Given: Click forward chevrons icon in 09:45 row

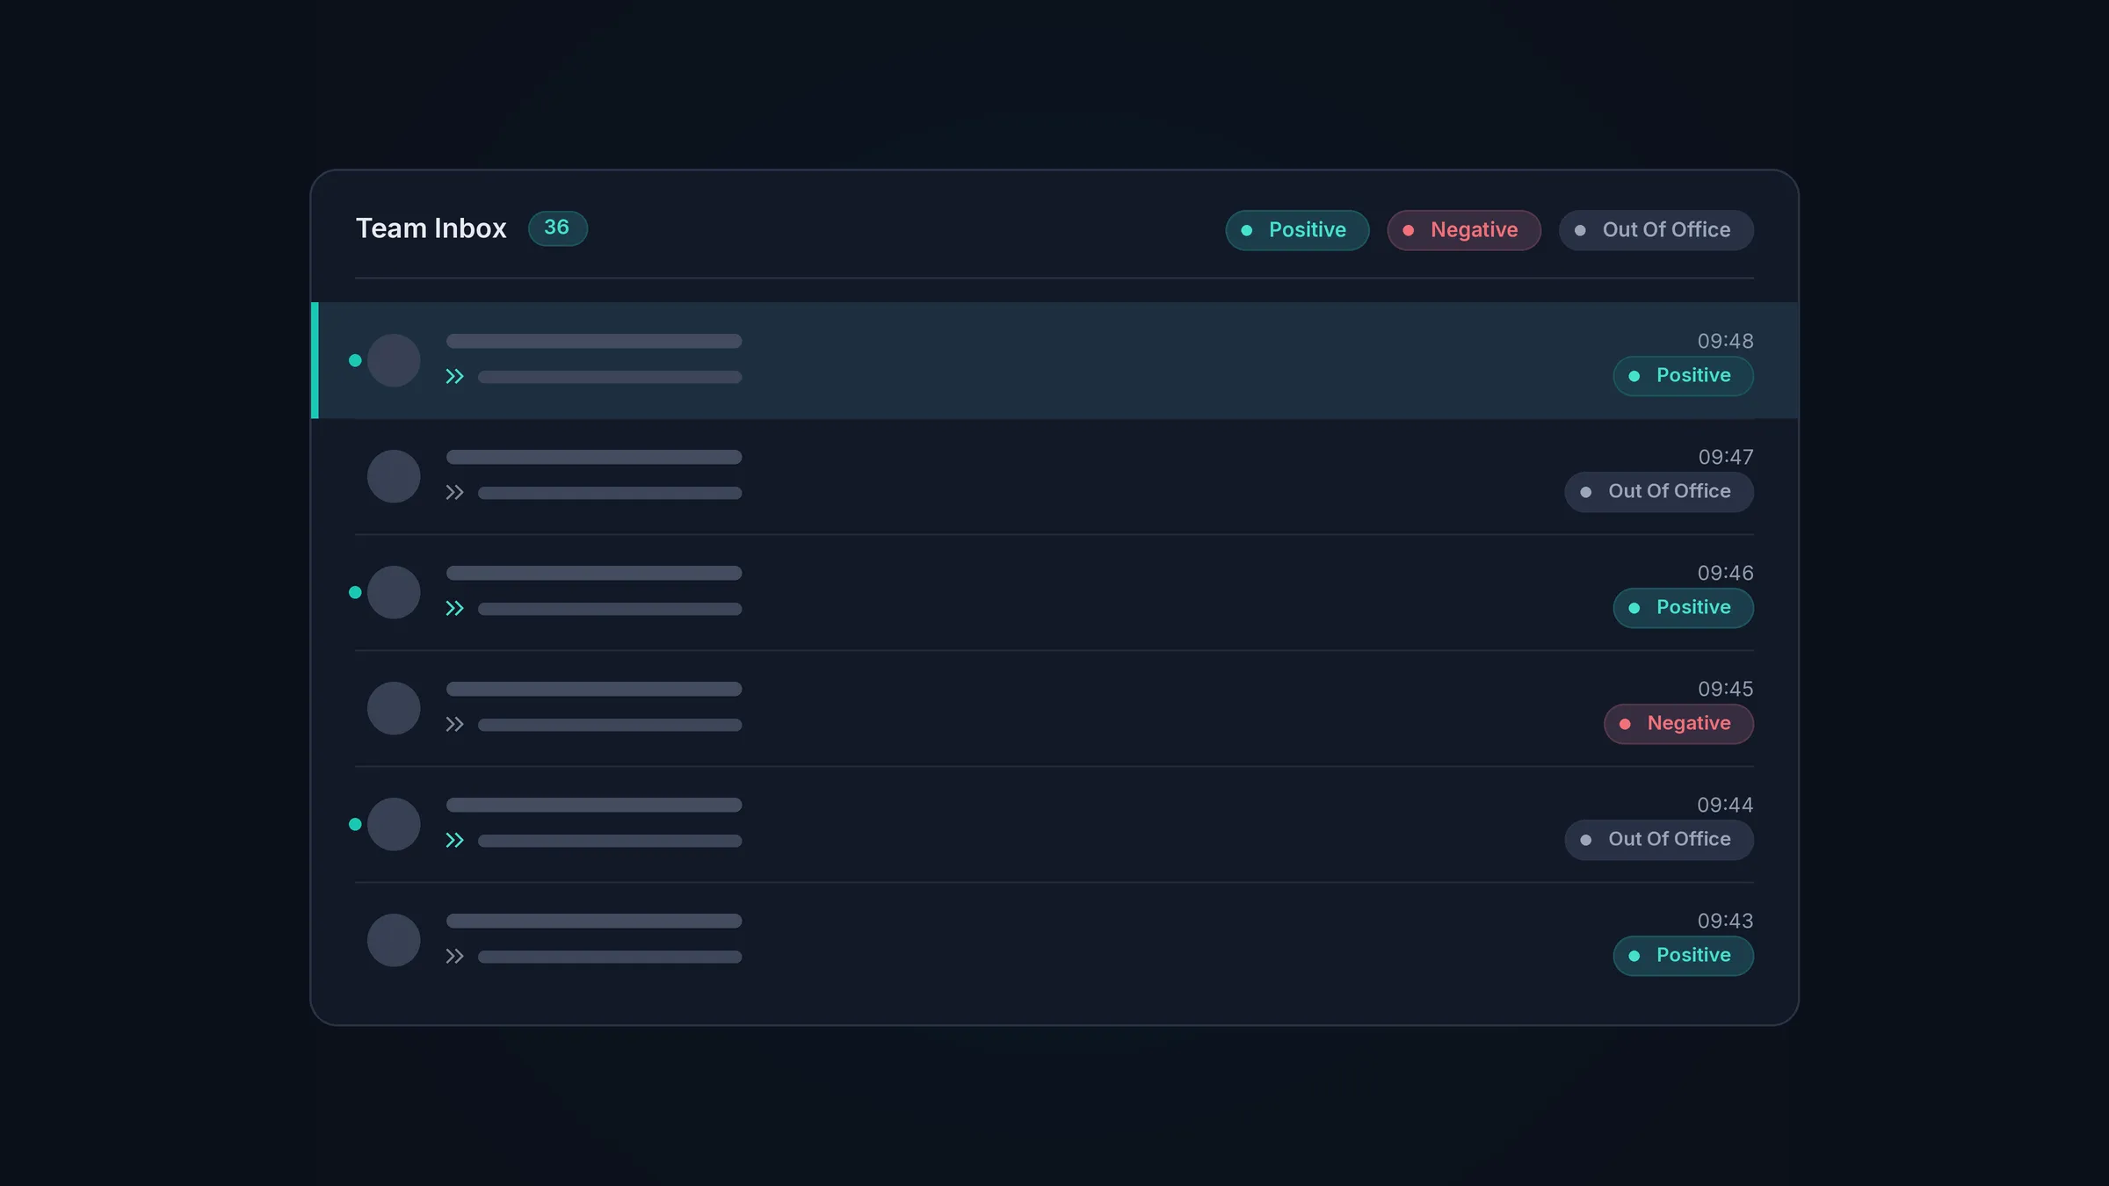Looking at the screenshot, I should (x=454, y=725).
